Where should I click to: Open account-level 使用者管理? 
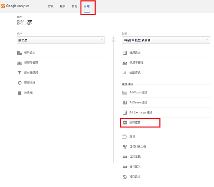[31, 63]
